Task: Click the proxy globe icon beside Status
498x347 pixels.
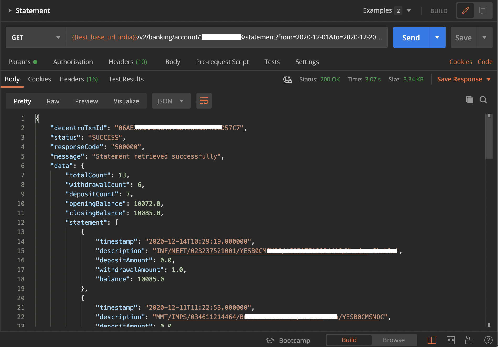Action: point(287,79)
